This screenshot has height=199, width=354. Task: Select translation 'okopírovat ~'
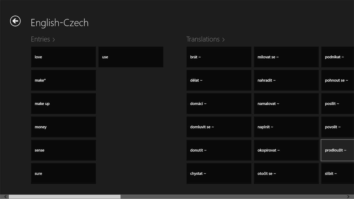(x=286, y=150)
